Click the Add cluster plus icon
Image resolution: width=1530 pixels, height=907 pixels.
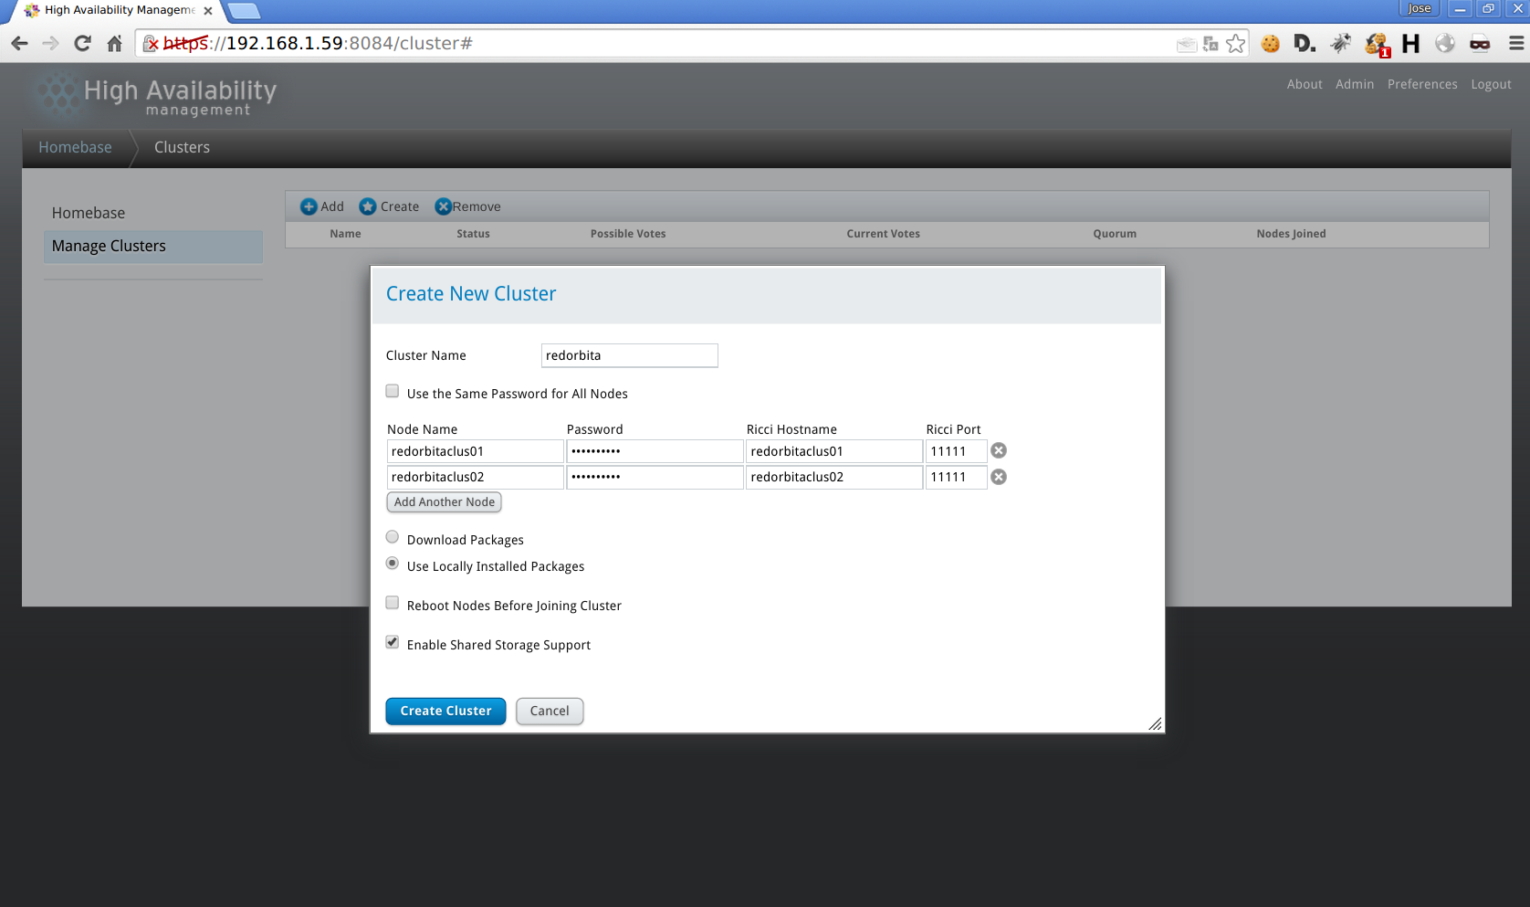pos(309,206)
